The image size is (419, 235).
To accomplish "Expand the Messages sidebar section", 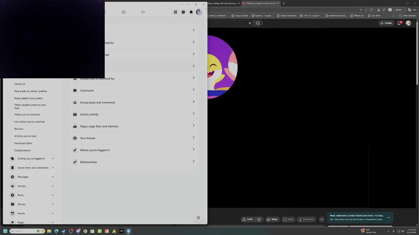I will 32,177.
